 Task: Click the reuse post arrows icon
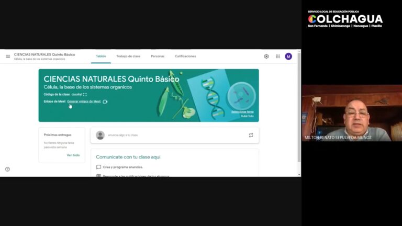(x=251, y=135)
